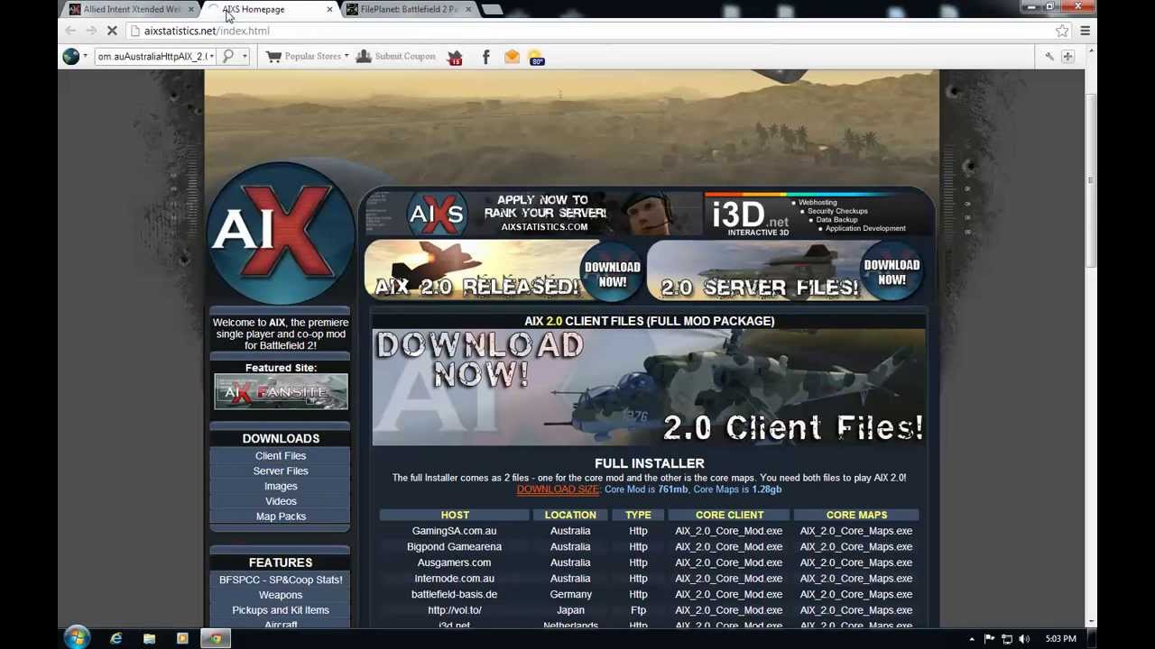The height and width of the screenshot is (649, 1155).
Task: Open Map Packs in the Downloads sidebar
Action: (x=281, y=516)
